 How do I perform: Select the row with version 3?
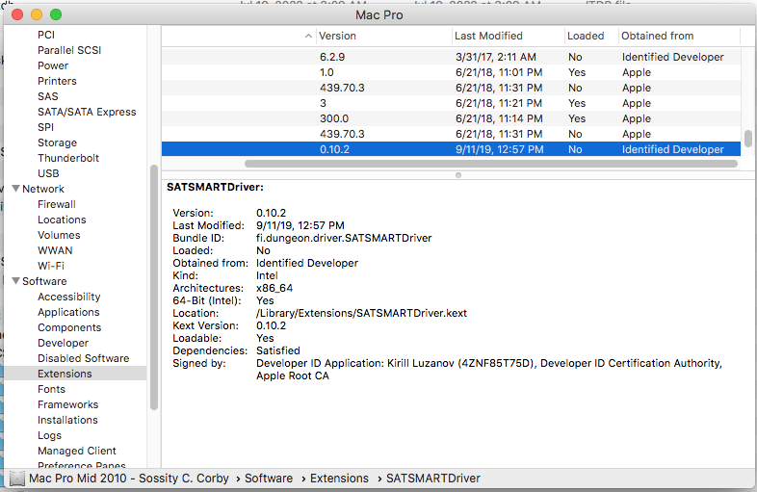pos(451,103)
